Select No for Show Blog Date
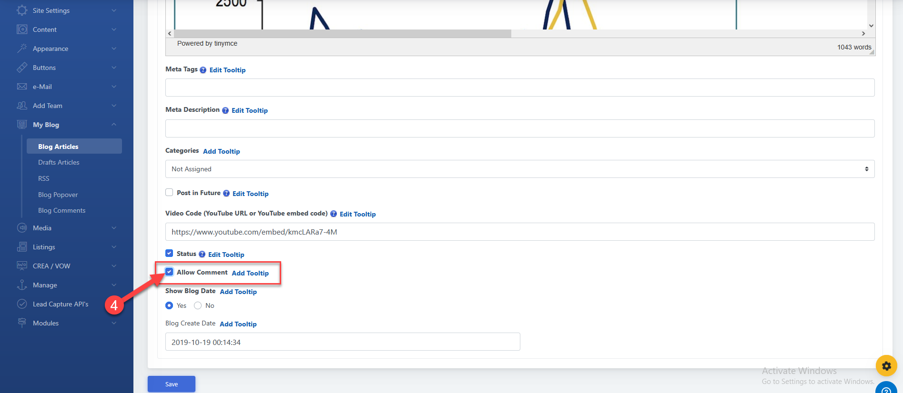Screen dimensions: 903x393 pyautogui.click(x=198, y=305)
